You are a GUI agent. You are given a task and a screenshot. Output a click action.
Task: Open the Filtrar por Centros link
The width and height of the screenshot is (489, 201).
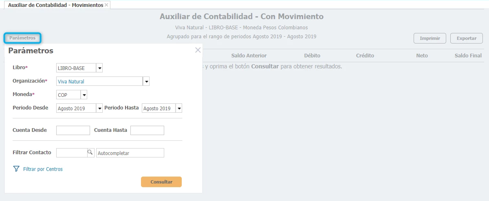(43, 169)
